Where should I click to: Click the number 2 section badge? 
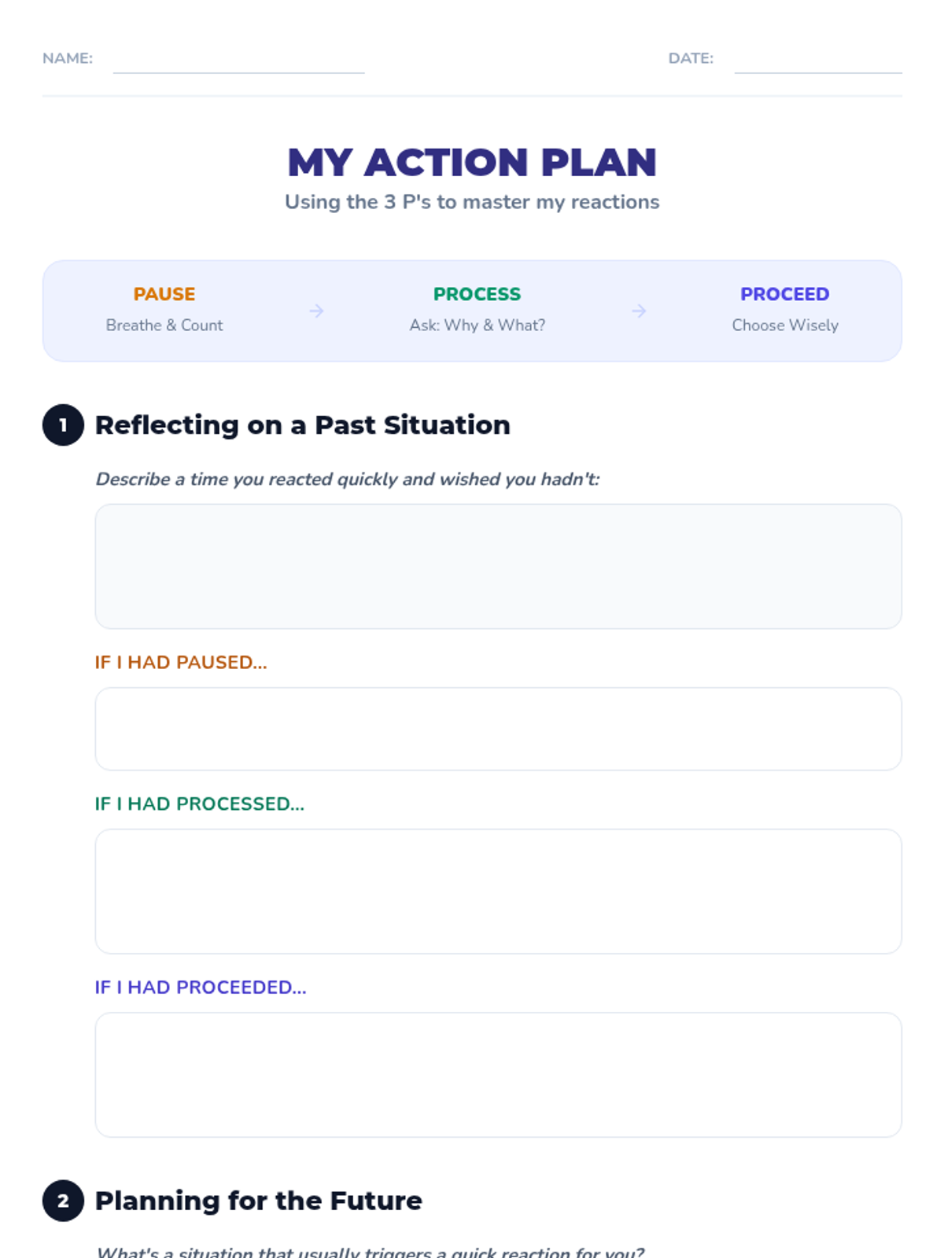63,1201
